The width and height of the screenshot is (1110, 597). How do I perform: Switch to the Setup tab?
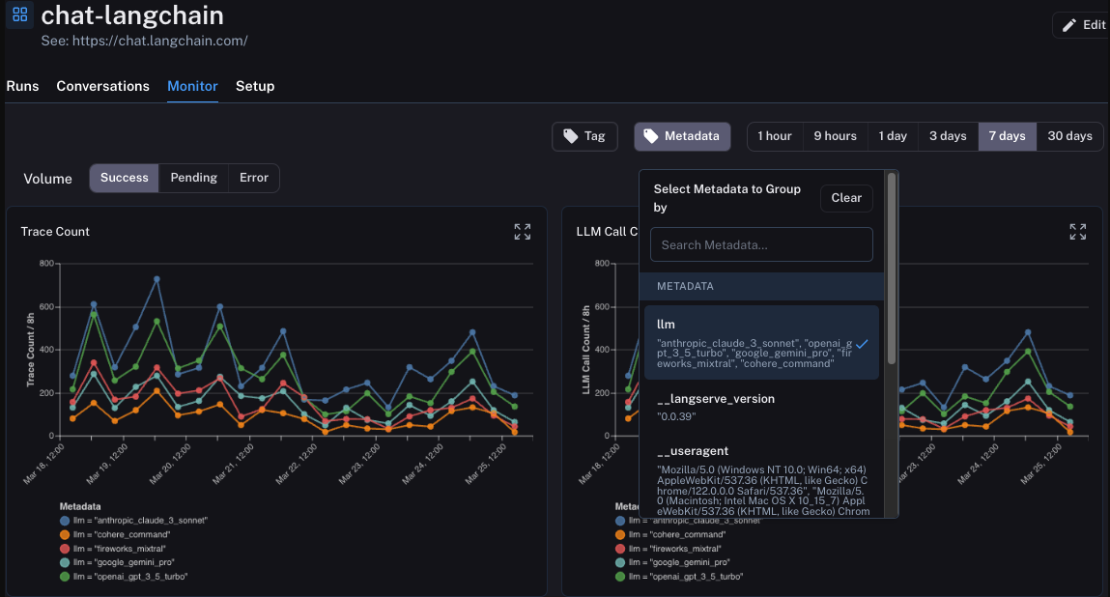tap(255, 86)
